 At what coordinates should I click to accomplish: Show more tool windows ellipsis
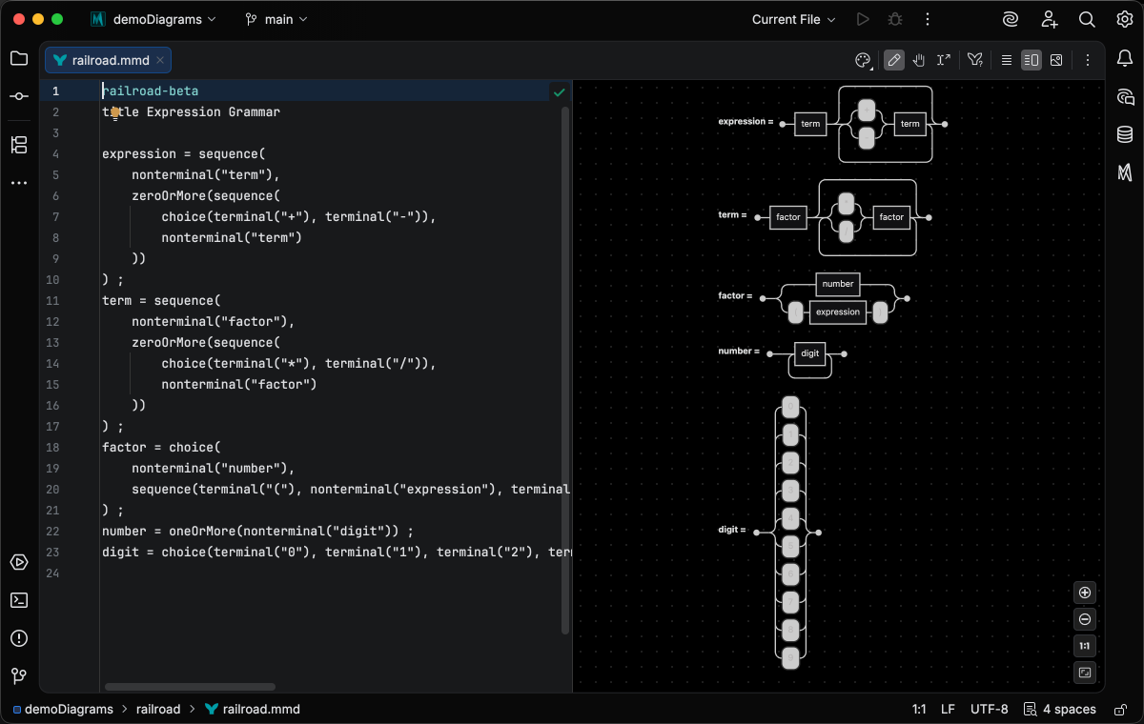(x=19, y=183)
